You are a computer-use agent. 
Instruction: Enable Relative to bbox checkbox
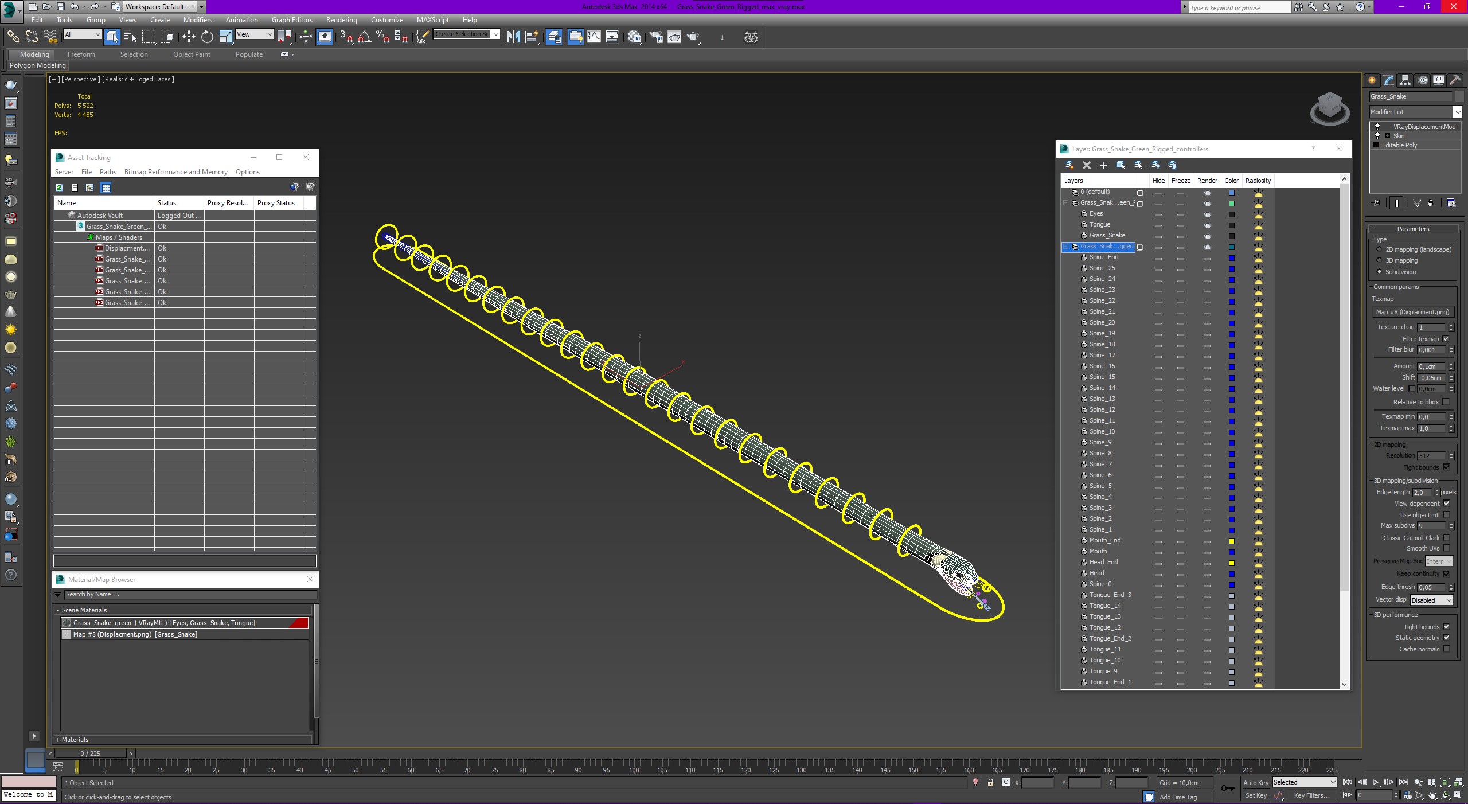tap(1446, 402)
